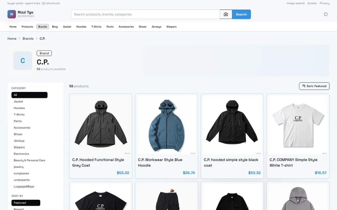This screenshot has width=337, height=210.
Task: Click the Brands breadcrumb link
Action: [28, 39]
